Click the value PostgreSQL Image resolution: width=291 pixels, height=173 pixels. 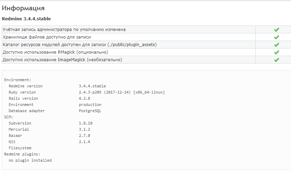[90, 111]
